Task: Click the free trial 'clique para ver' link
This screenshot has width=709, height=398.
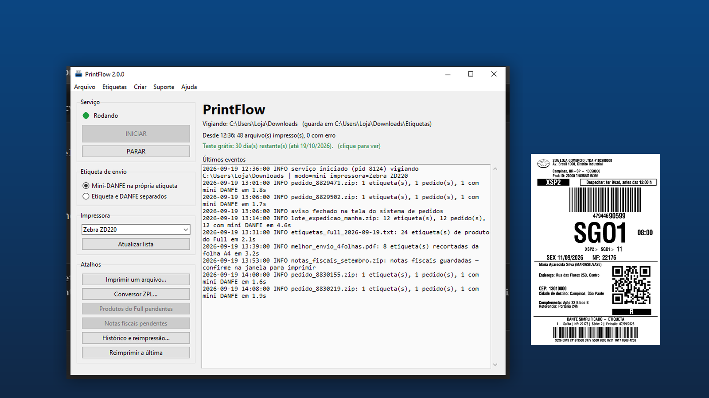Action: [x=359, y=146]
